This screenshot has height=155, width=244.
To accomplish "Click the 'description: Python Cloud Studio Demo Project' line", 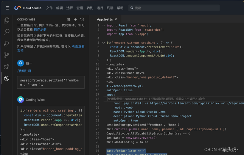I will tap(153, 116).
